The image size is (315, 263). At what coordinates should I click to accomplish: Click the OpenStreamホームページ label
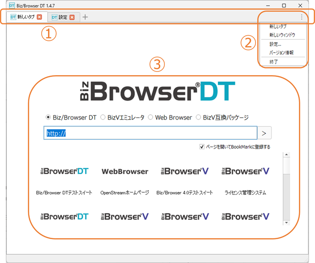pyautogui.click(x=125, y=192)
